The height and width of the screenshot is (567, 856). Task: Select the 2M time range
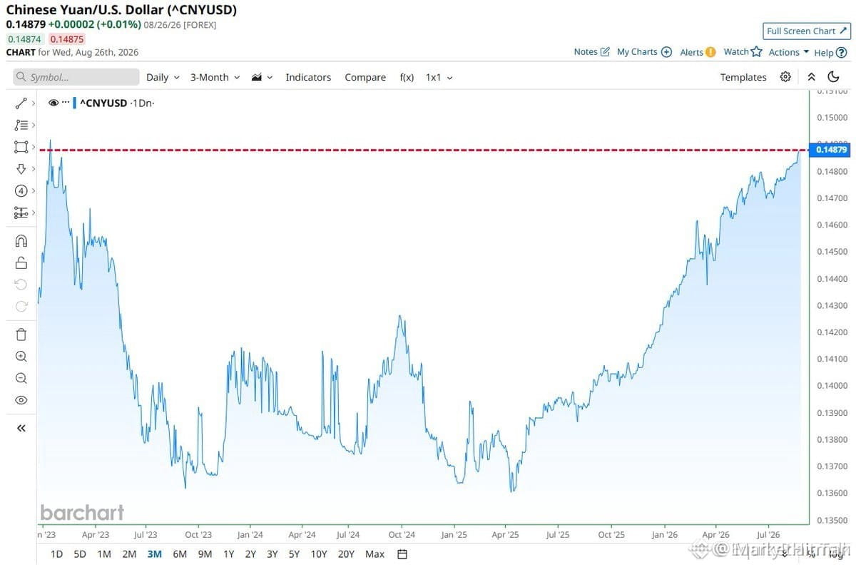click(x=129, y=554)
